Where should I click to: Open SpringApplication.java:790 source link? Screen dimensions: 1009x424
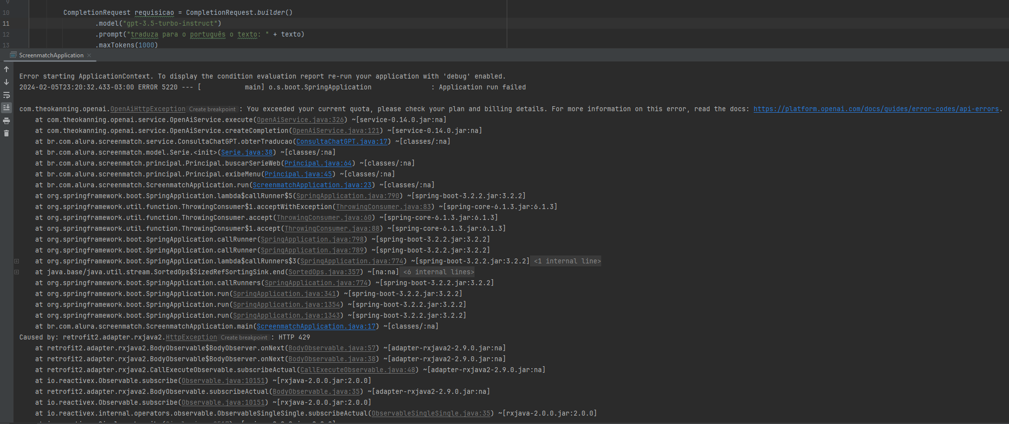[x=347, y=196]
